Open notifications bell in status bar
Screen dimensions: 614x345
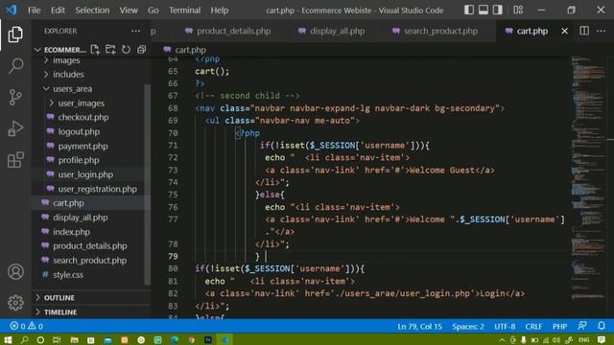602,326
